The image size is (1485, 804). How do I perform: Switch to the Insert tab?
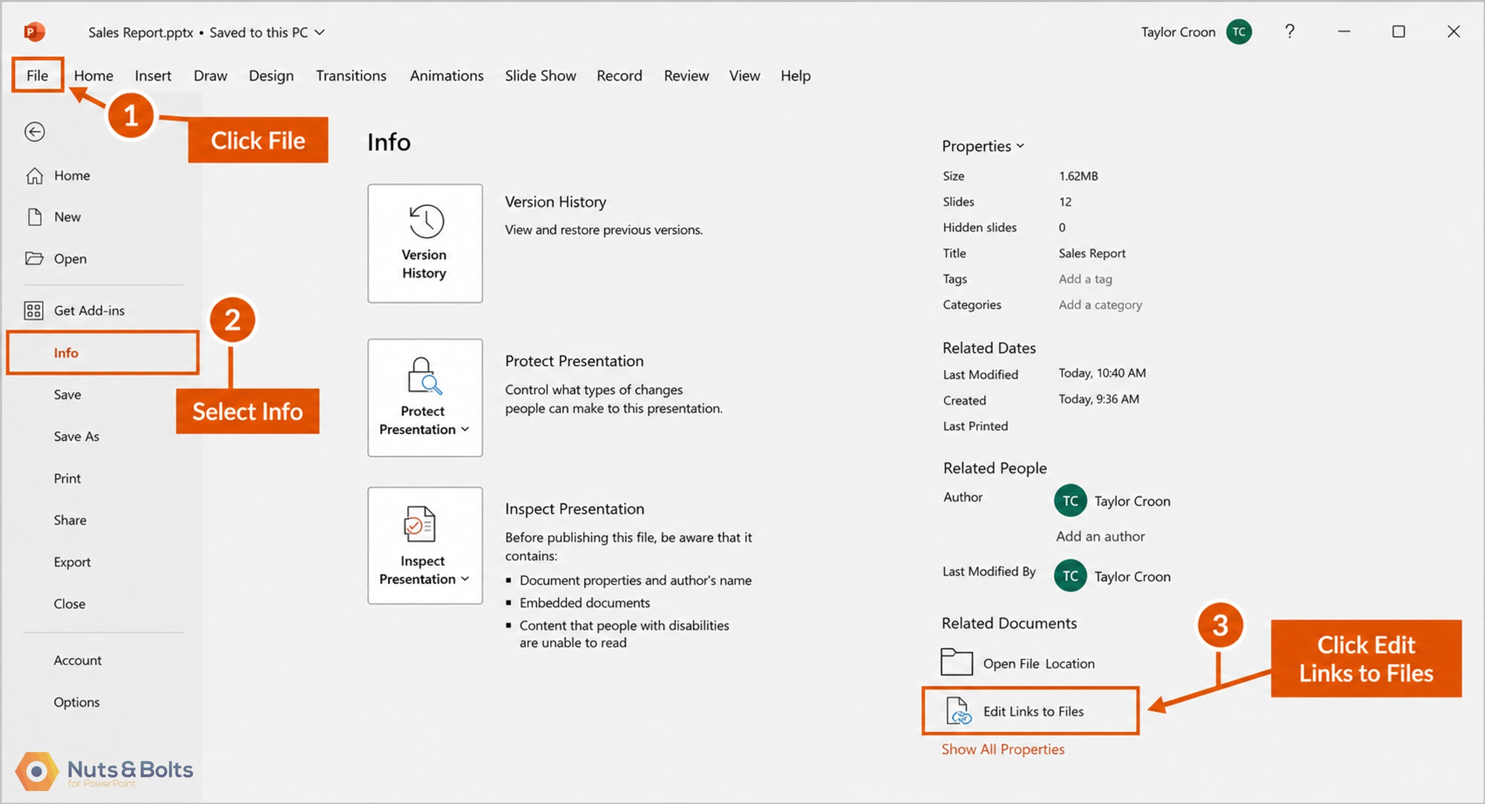click(x=153, y=75)
